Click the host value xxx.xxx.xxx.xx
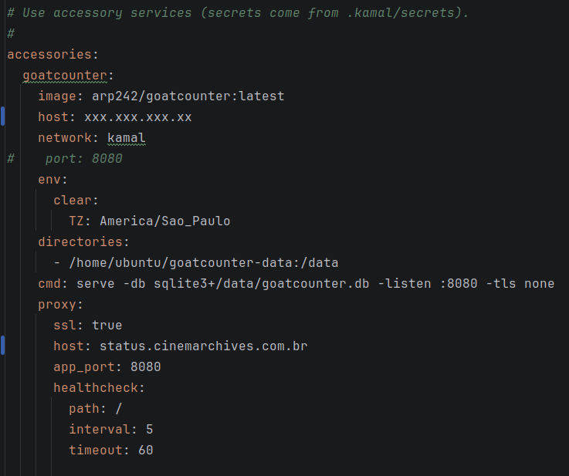This screenshot has height=476, width=569. pos(138,117)
